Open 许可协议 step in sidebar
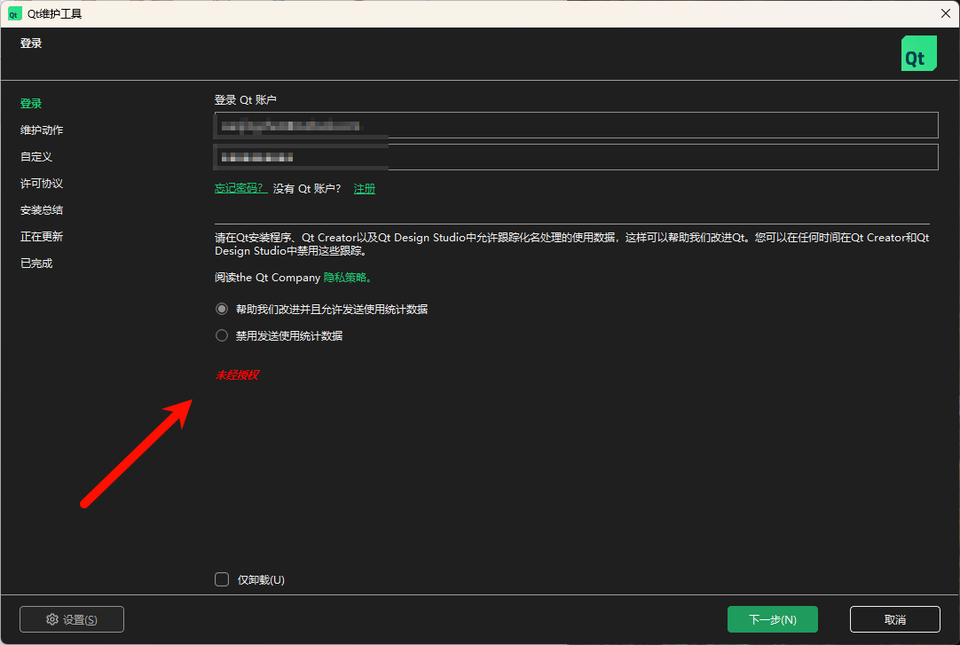This screenshot has height=645, width=960. tap(42, 184)
